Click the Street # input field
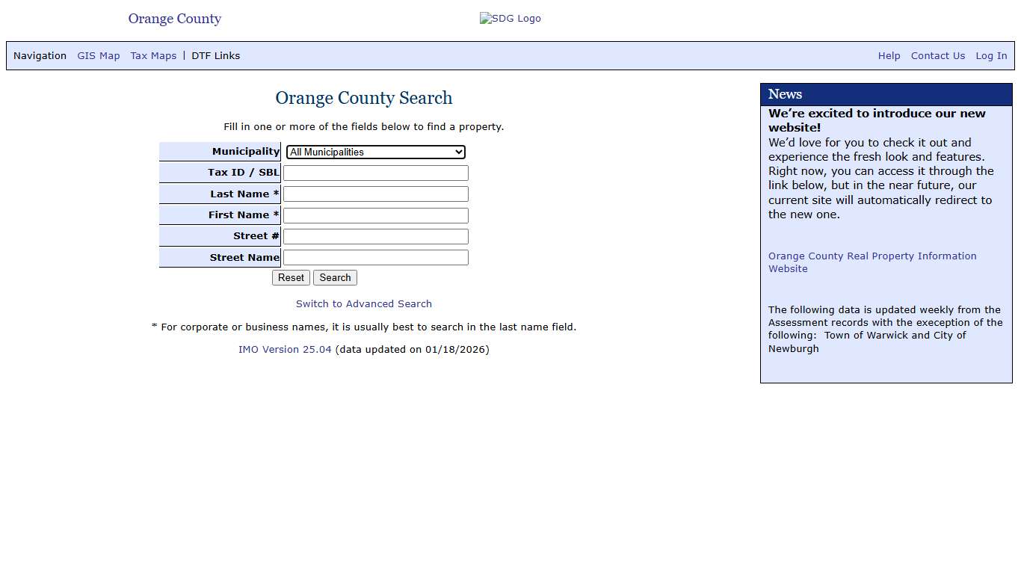Screen dimensions: 1021x574 pos(375,236)
